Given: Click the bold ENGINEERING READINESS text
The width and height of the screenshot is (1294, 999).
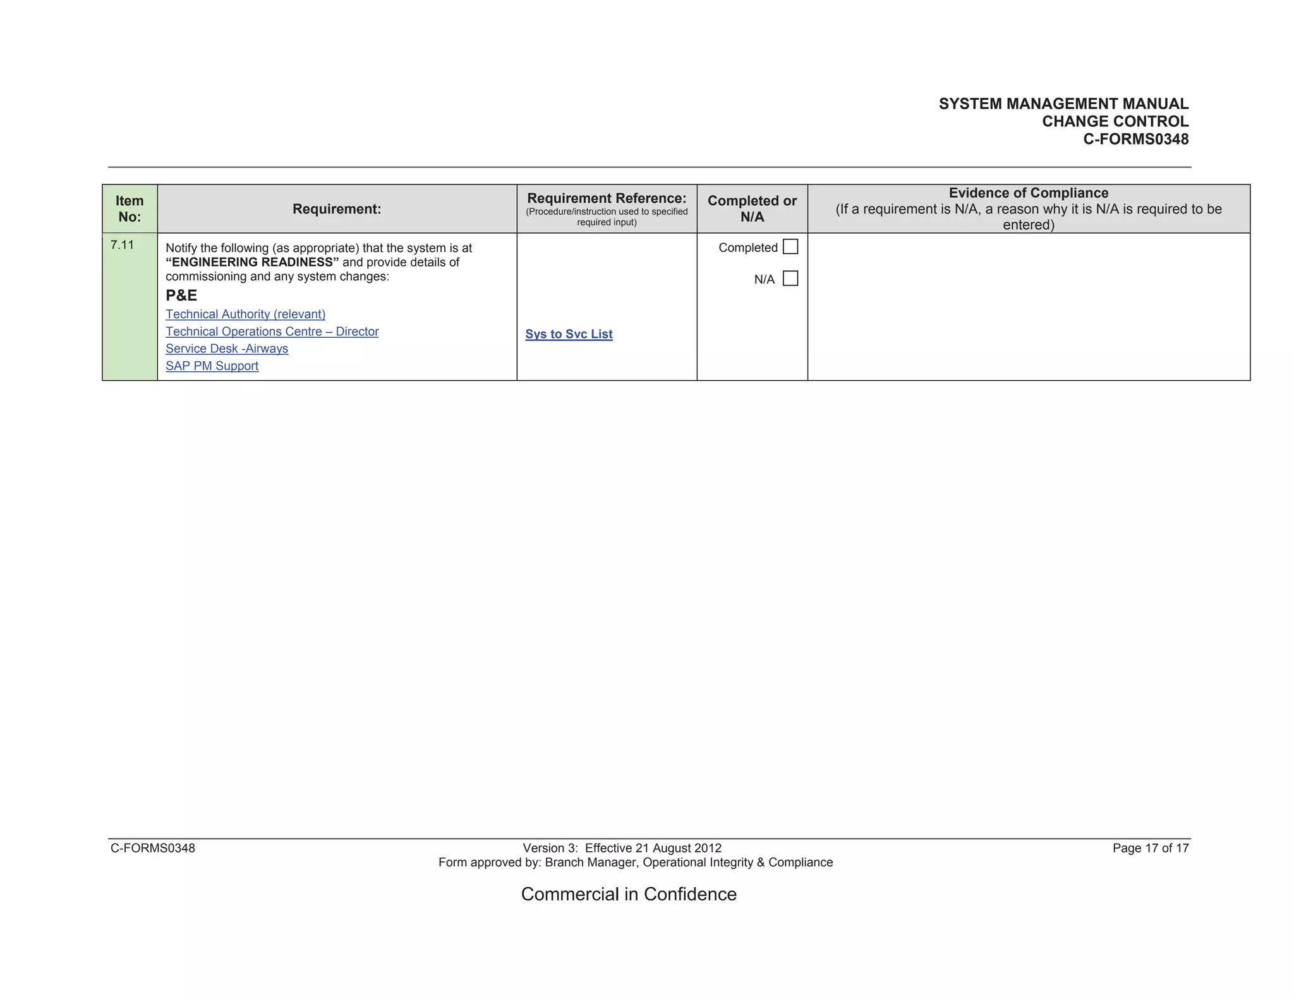Looking at the screenshot, I should (x=252, y=262).
